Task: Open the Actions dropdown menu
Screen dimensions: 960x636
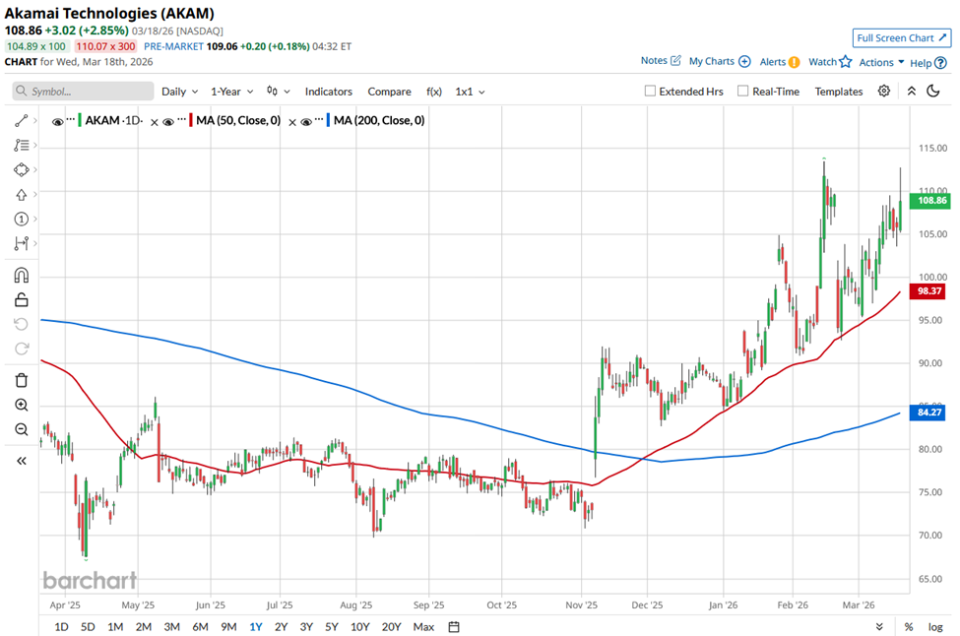Action: [x=881, y=62]
